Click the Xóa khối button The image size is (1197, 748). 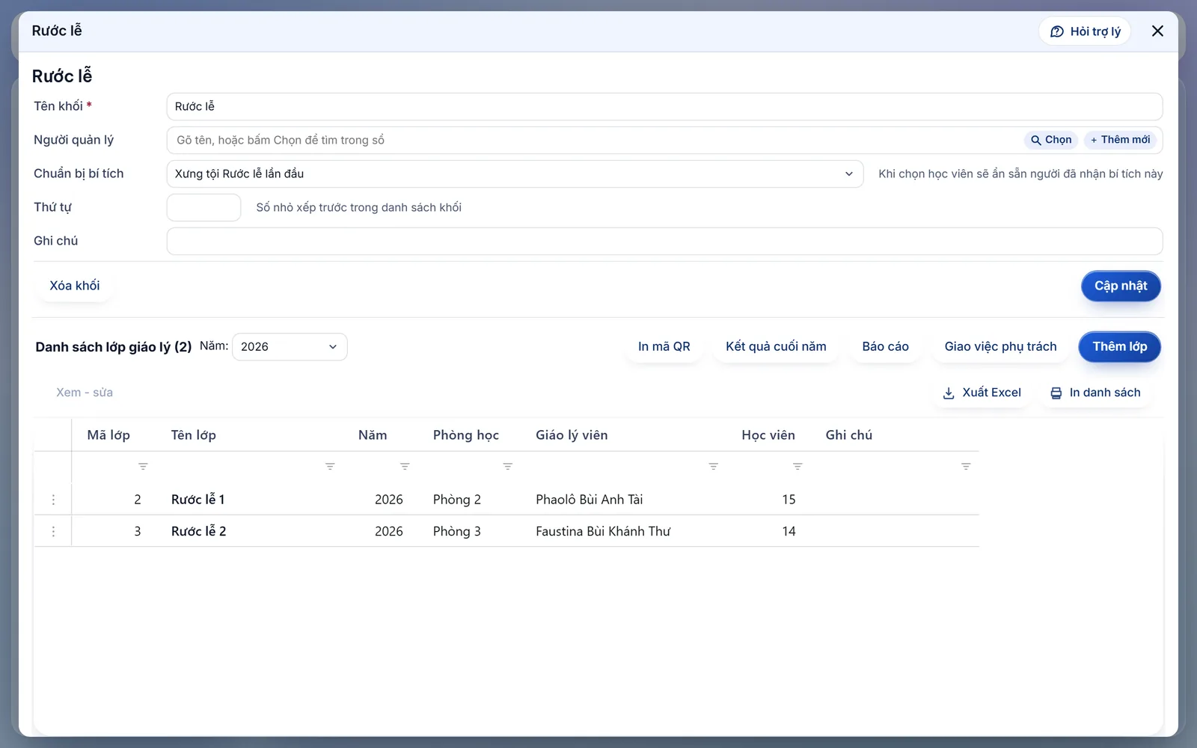point(75,286)
